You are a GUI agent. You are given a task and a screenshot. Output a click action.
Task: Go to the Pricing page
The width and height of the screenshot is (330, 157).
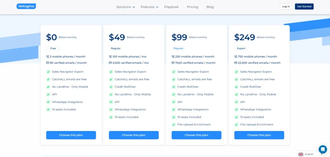click(x=192, y=7)
